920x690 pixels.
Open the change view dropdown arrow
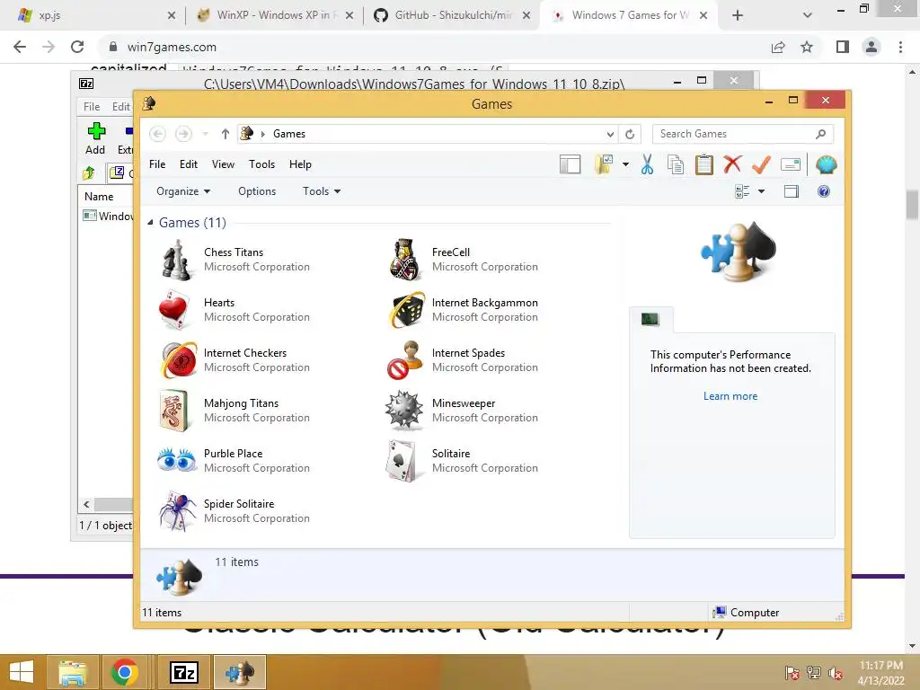[762, 191]
